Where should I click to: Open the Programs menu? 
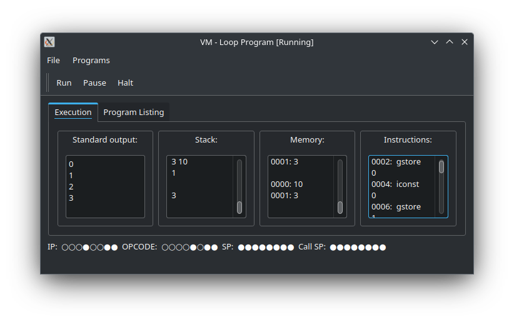coord(91,60)
